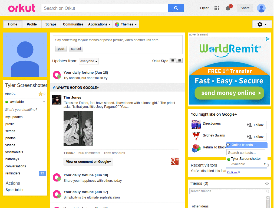
Task: Click the AdChoices icon on the advertisement
Action: point(268,39)
